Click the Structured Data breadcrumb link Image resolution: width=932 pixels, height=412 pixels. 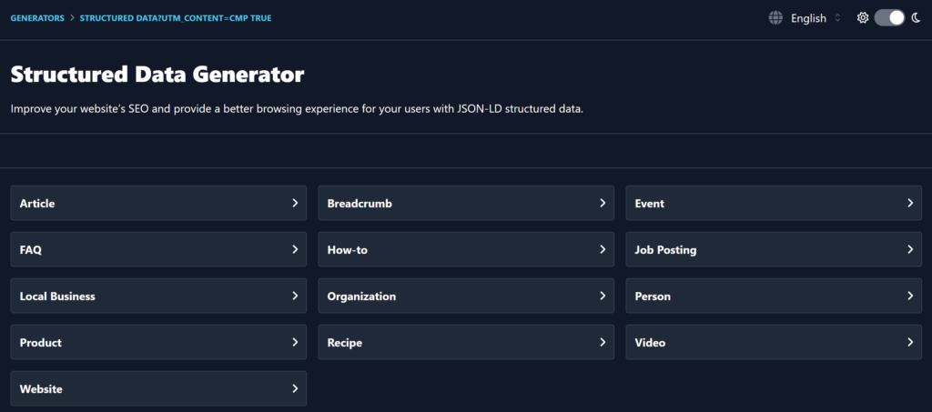pos(176,18)
